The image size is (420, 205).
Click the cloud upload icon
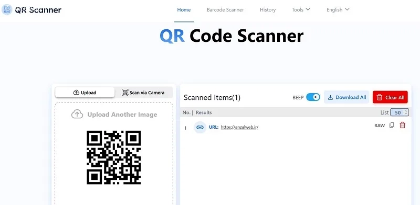pyautogui.click(x=77, y=115)
